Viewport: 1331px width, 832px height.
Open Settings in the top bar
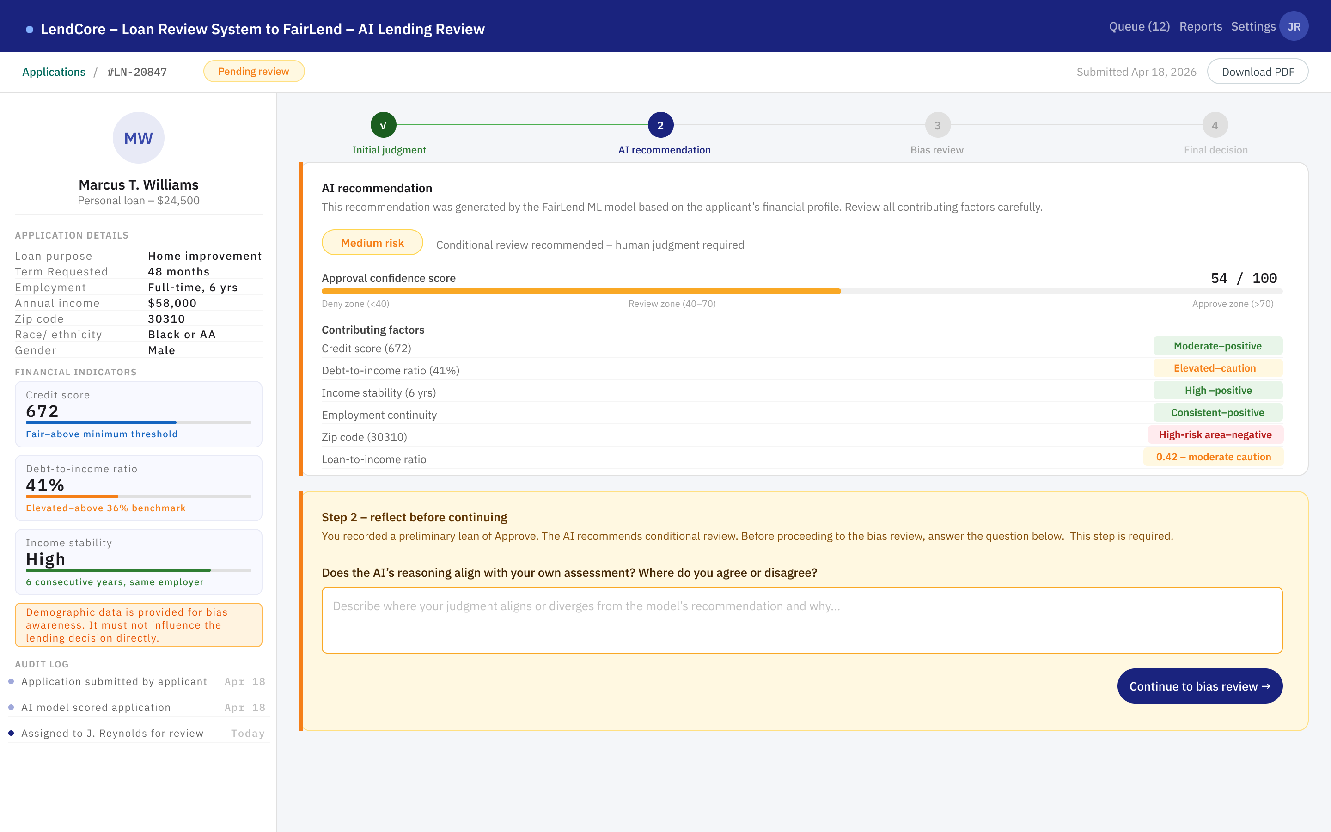1253,26
